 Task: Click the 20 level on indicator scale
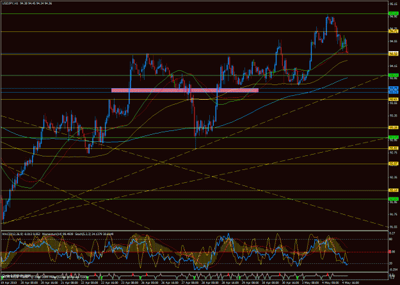coord(390,263)
